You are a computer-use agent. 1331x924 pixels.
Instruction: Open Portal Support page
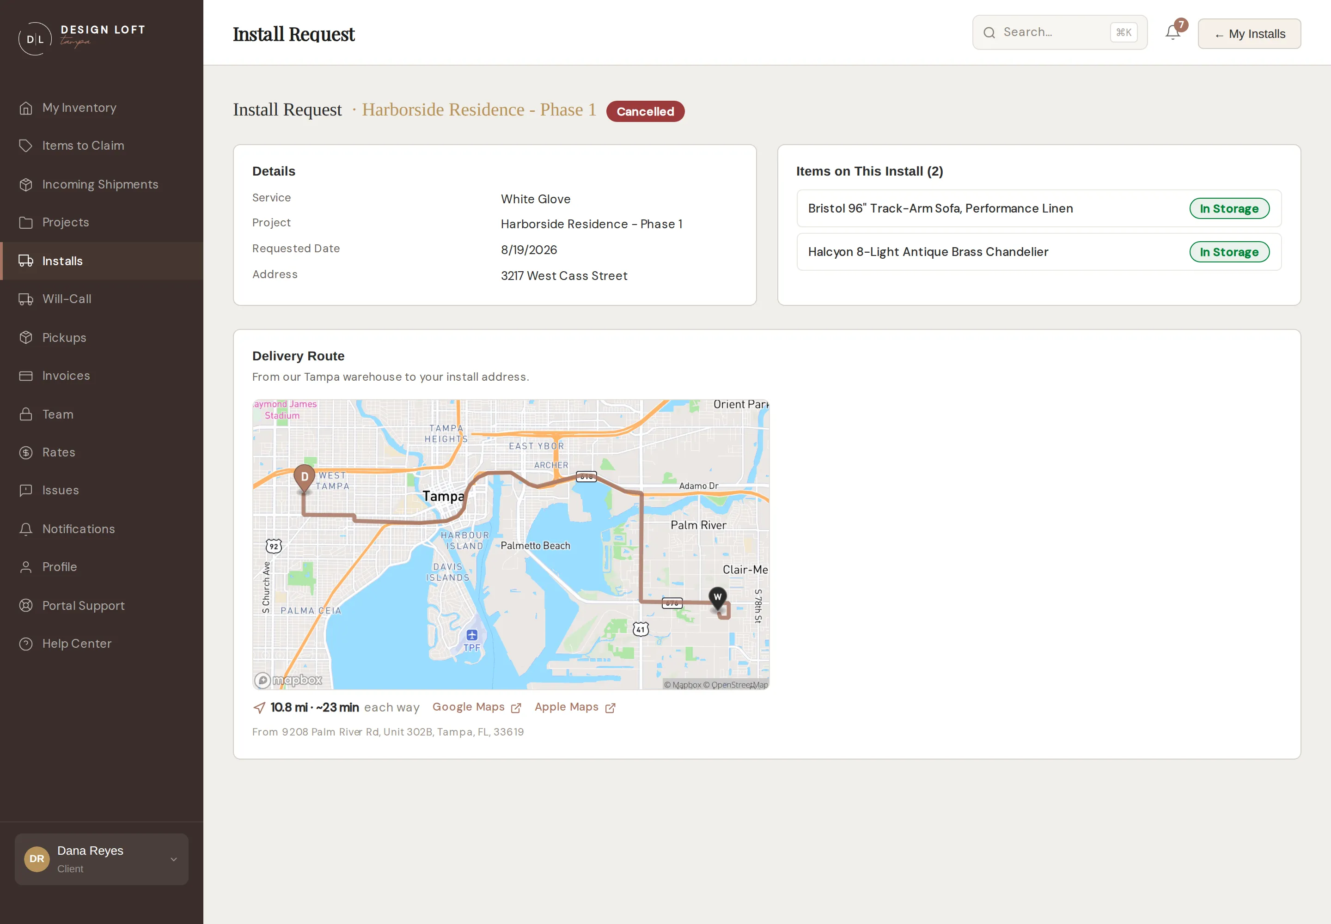pyautogui.click(x=101, y=606)
